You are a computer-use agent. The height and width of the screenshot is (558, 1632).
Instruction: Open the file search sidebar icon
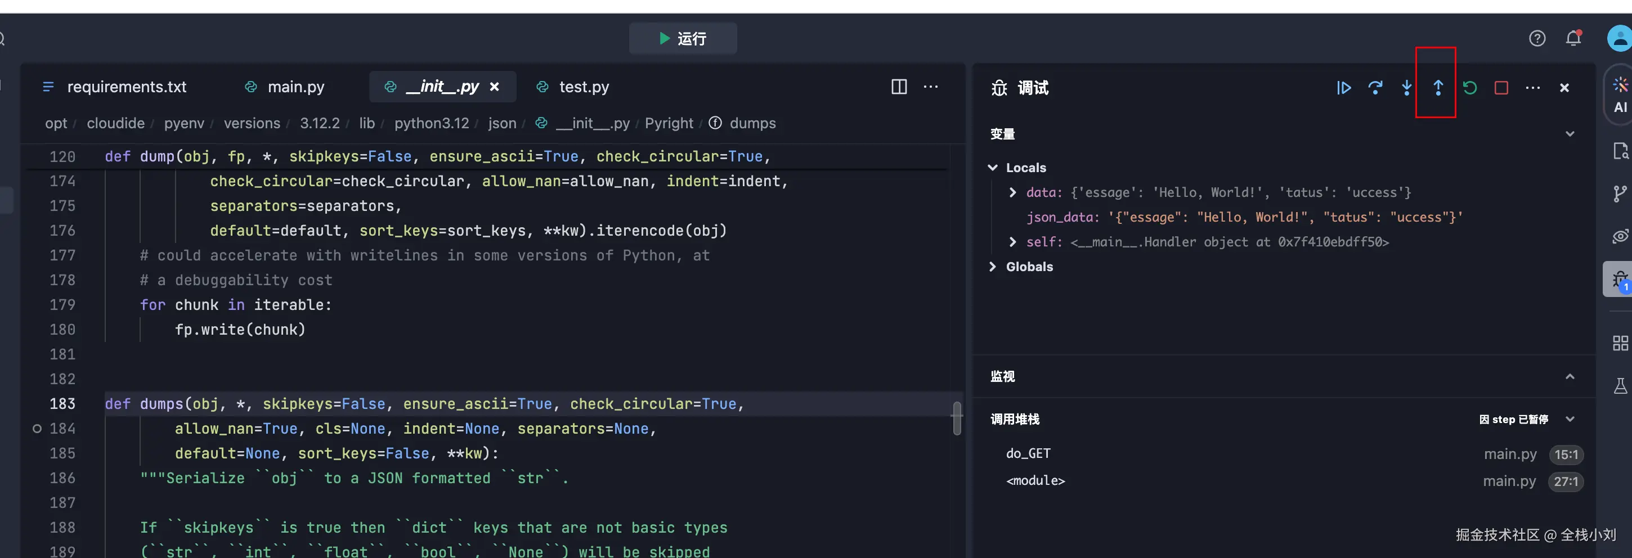coord(1620,151)
